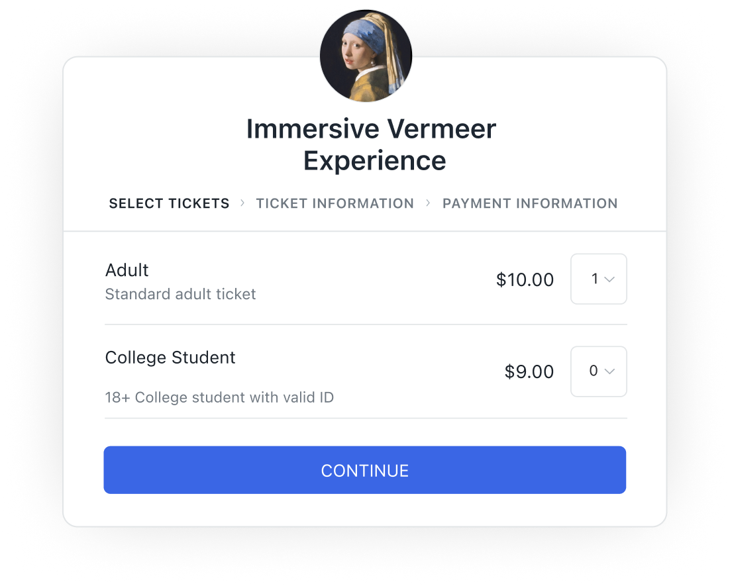Click the number 0 in College Student box

pyautogui.click(x=594, y=371)
